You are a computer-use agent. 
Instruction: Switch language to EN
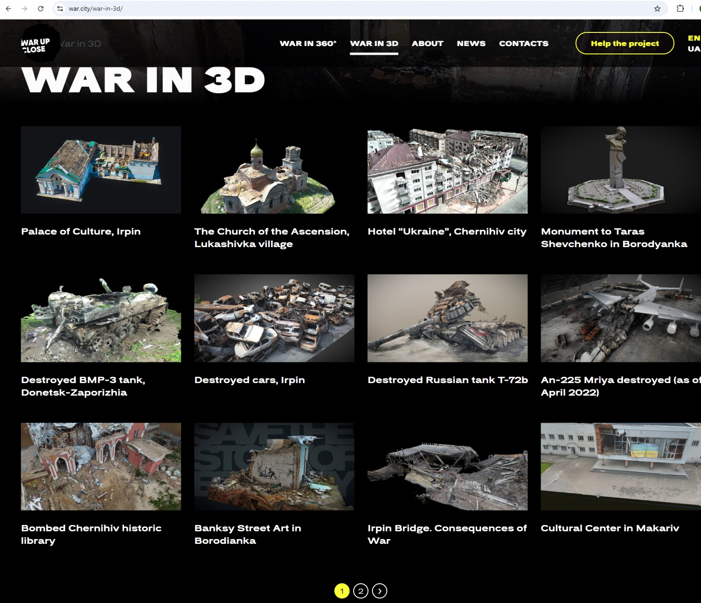tap(694, 38)
